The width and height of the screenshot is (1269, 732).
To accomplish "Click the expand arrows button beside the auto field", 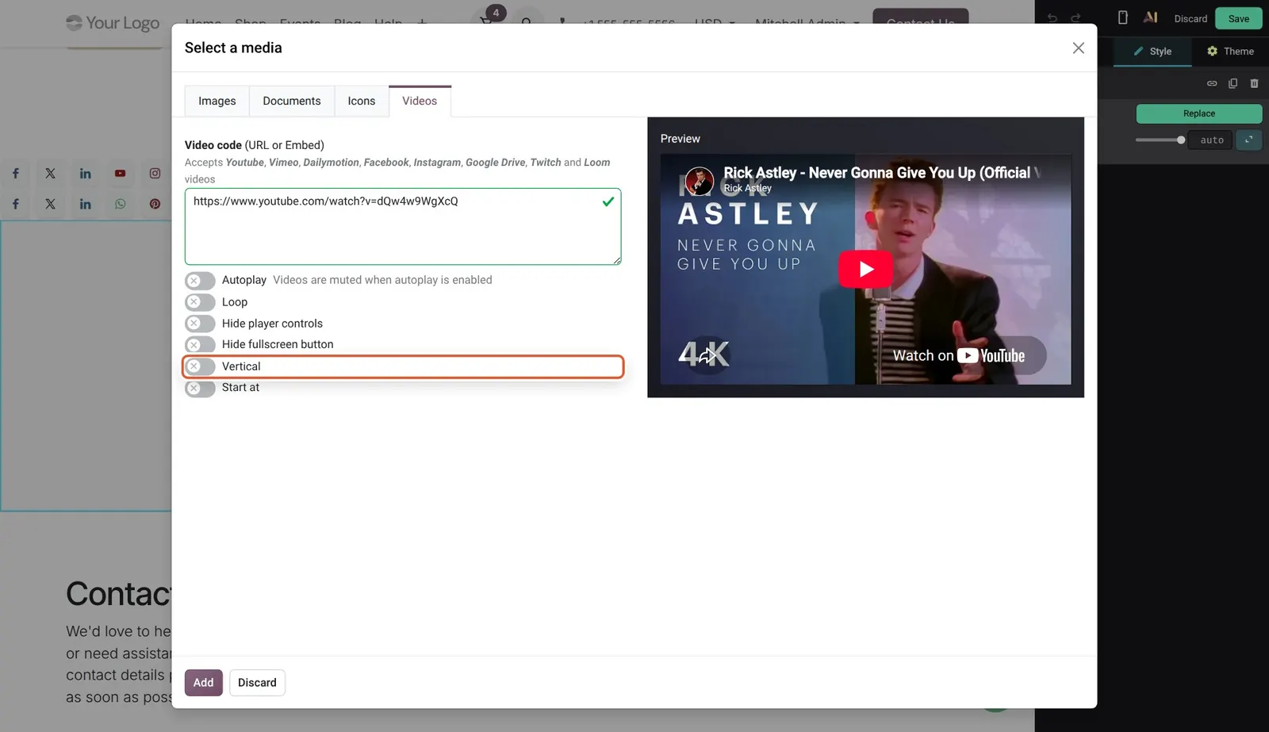I will [1248, 140].
